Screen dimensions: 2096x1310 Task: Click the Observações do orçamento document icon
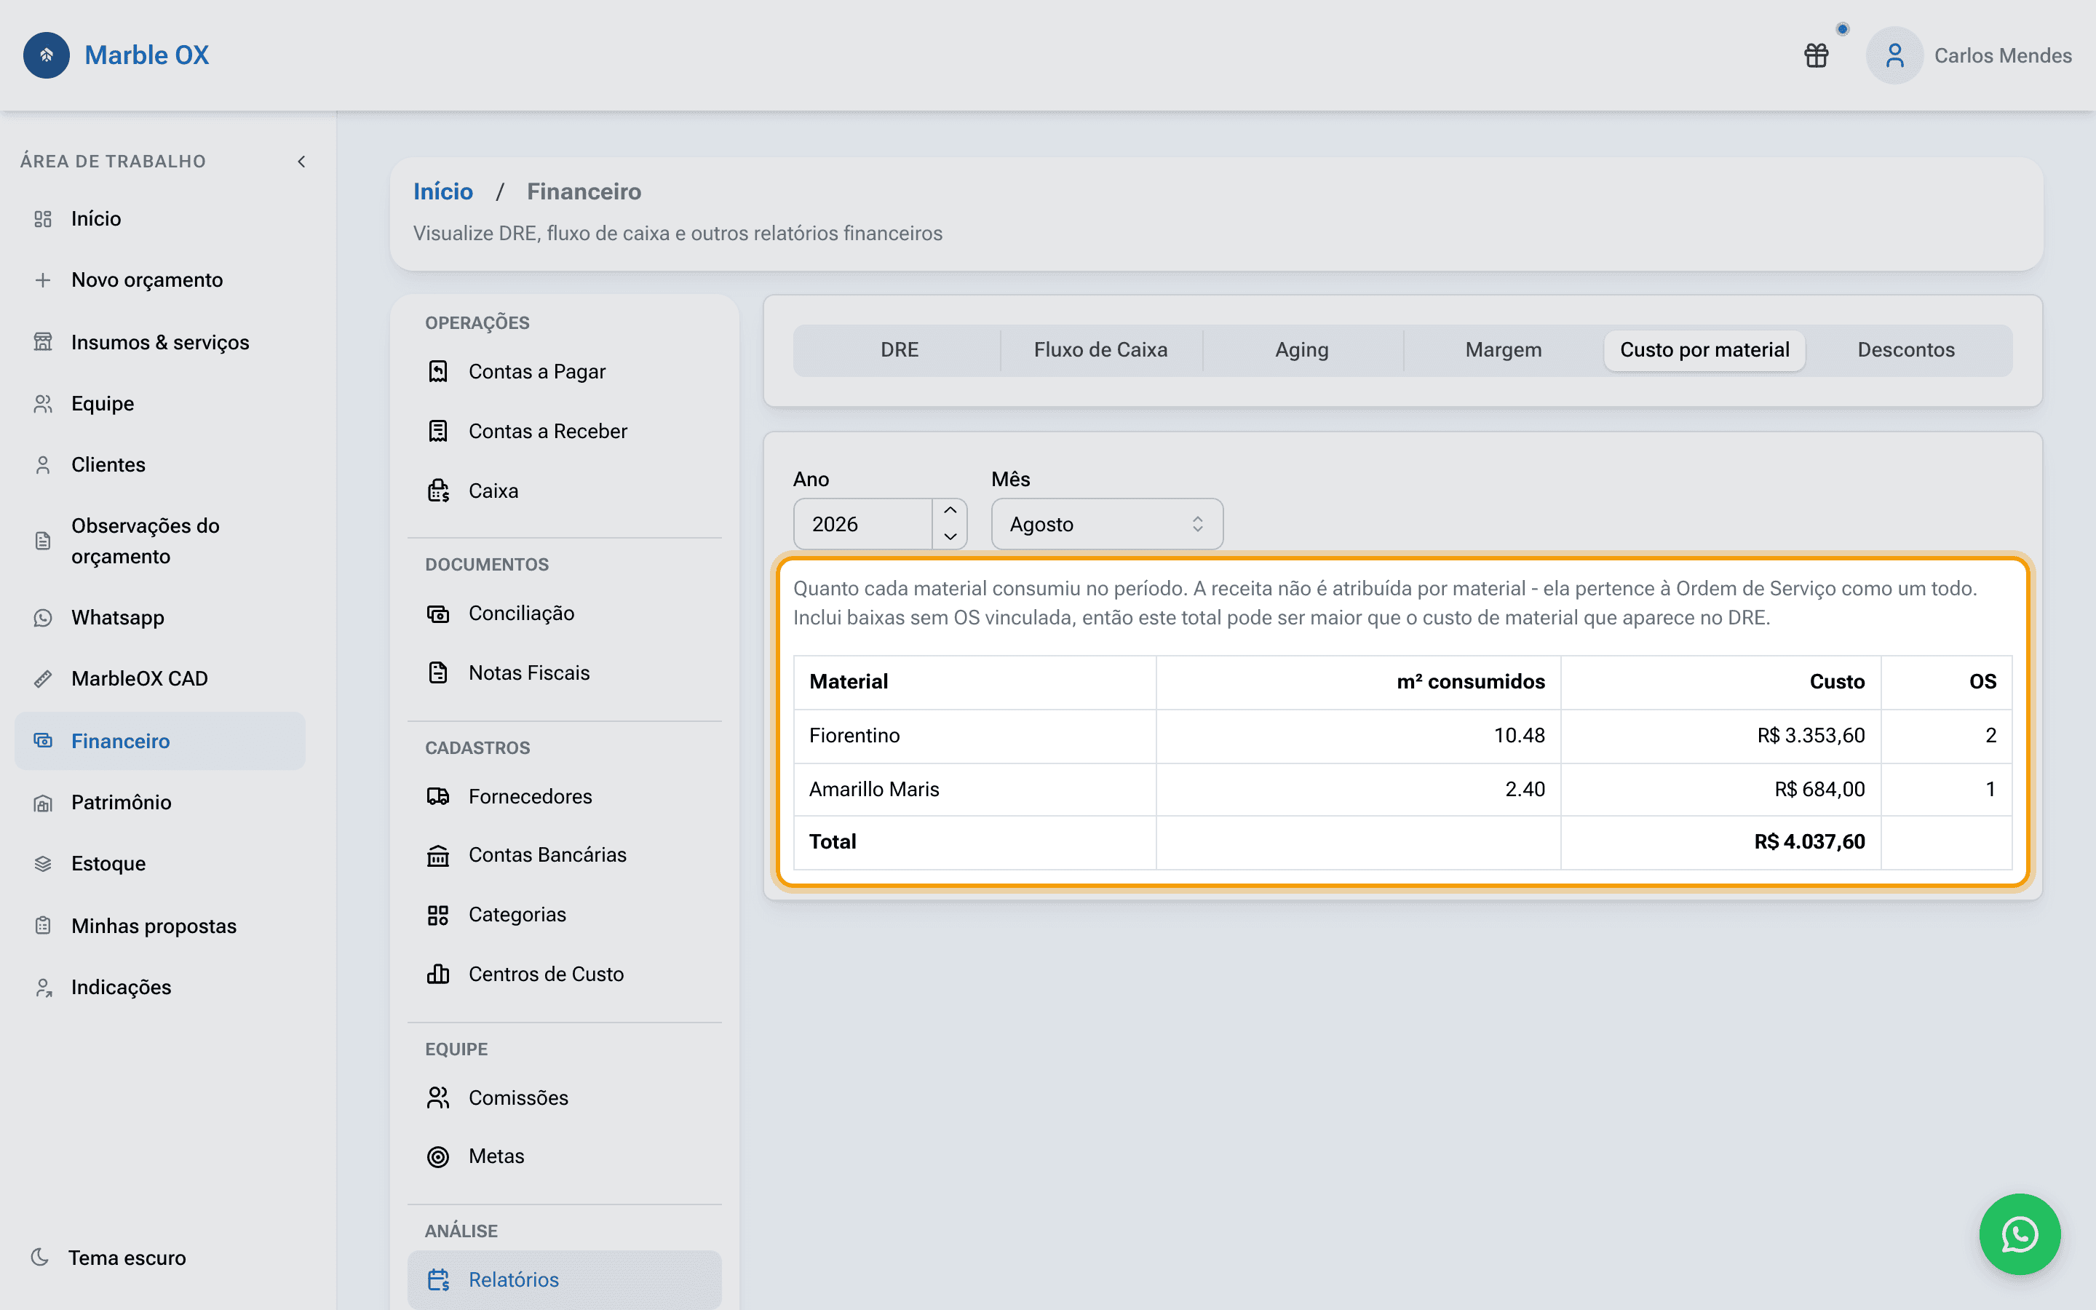(x=42, y=541)
